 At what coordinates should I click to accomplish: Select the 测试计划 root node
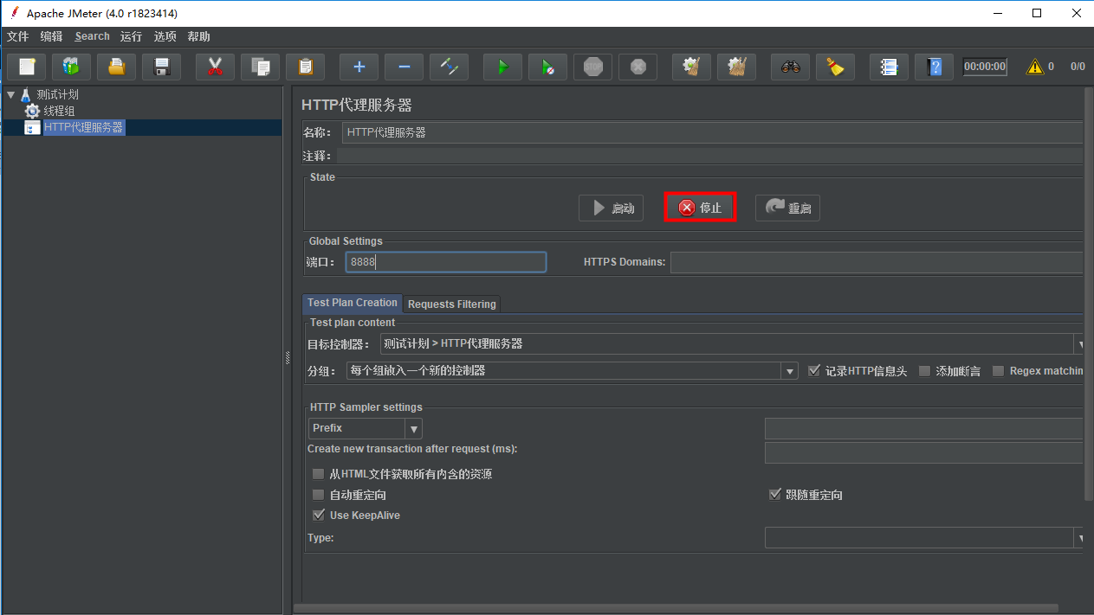tap(49, 94)
